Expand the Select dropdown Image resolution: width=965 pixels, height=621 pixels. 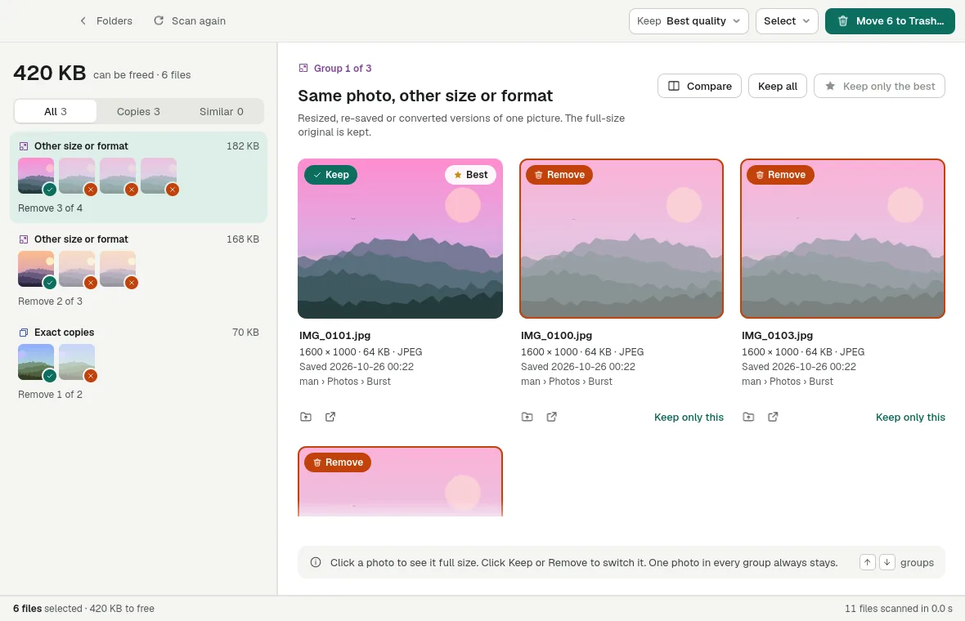787,21
